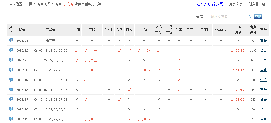Open the 更多专家 link

tap(236, 4)
